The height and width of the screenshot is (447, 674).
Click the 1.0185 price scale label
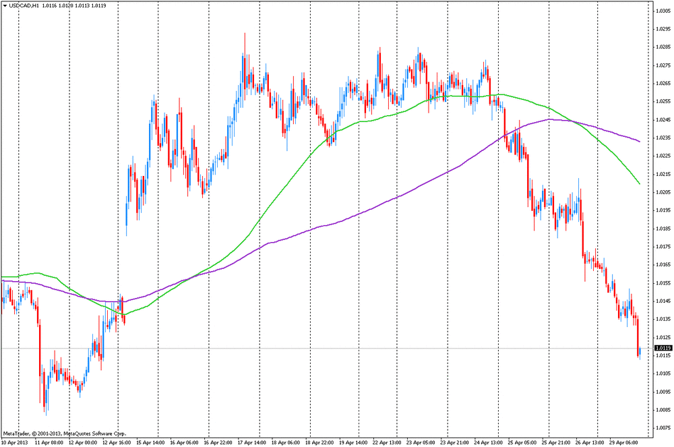pyautogui.click(x=664, y=229)
